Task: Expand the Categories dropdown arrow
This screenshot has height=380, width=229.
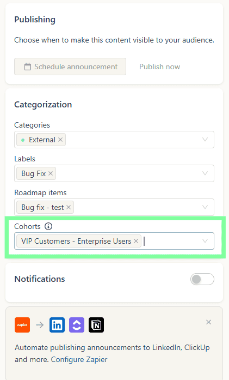Action: click(205, 140)
